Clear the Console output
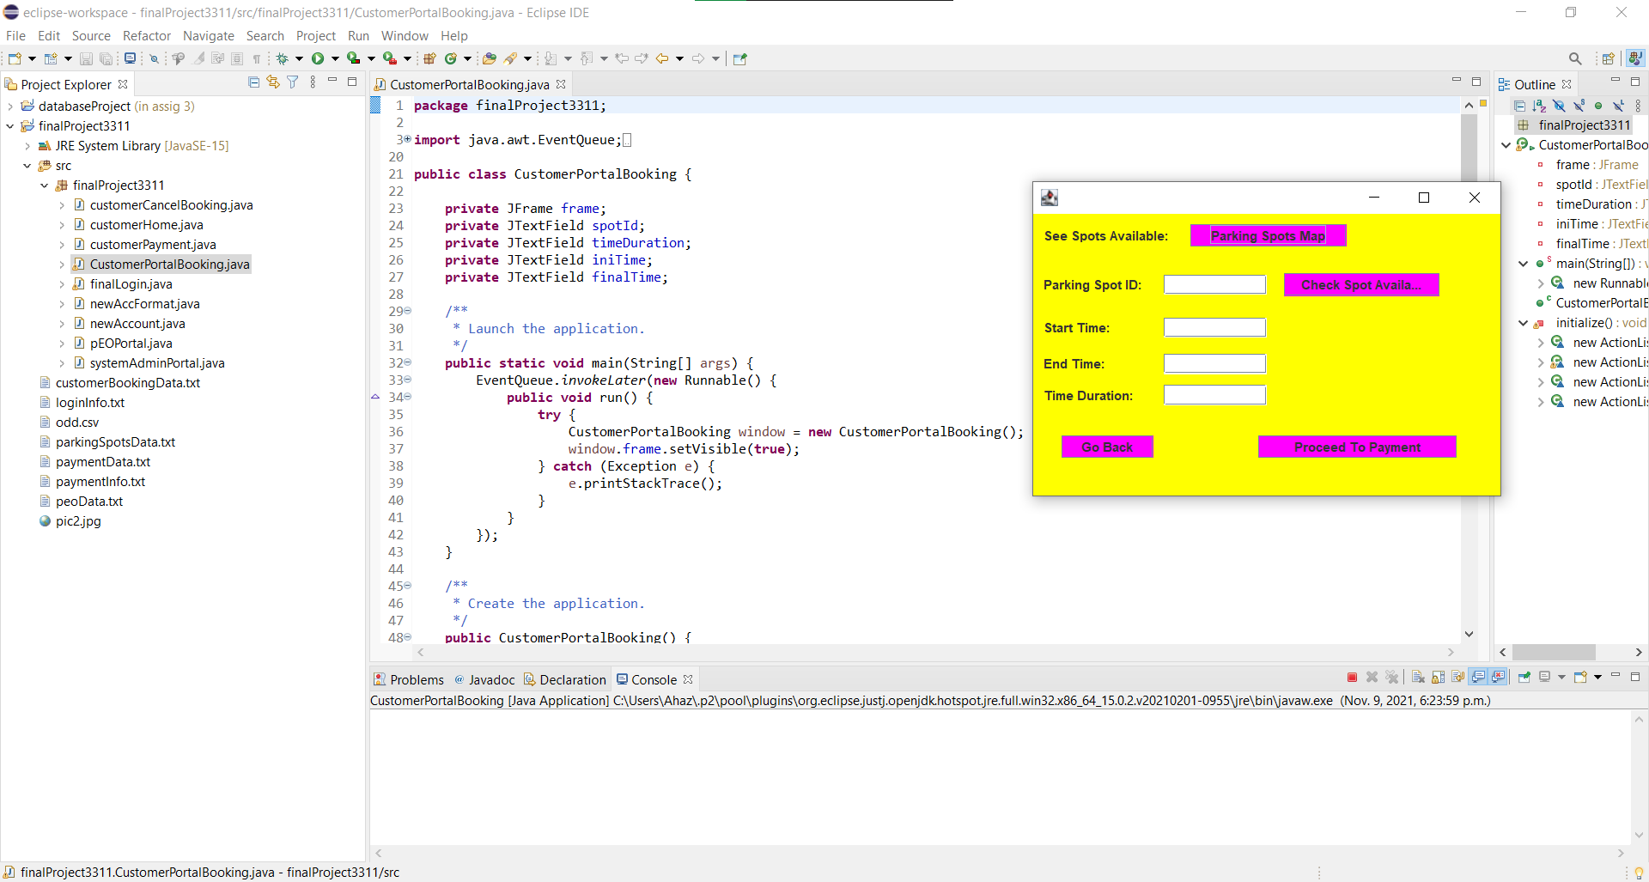Screen dimensions: 1649x882 (x=1418, y=678)
